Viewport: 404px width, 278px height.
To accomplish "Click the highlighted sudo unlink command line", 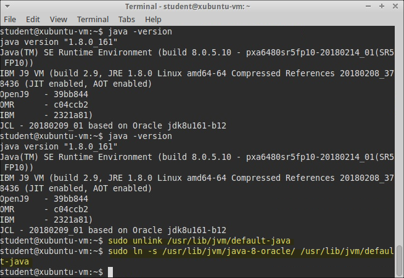I will 199,240.
